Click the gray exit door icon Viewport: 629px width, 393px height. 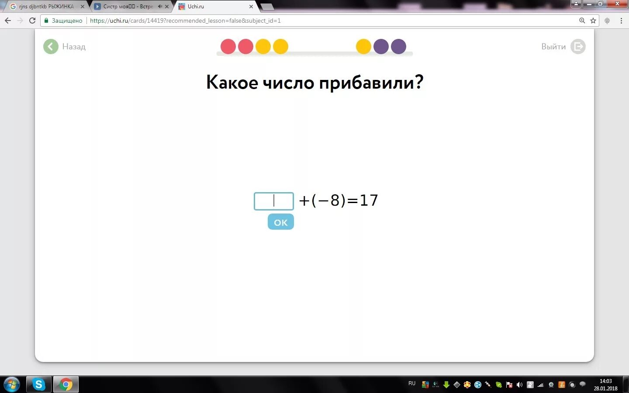click(578, 46)
